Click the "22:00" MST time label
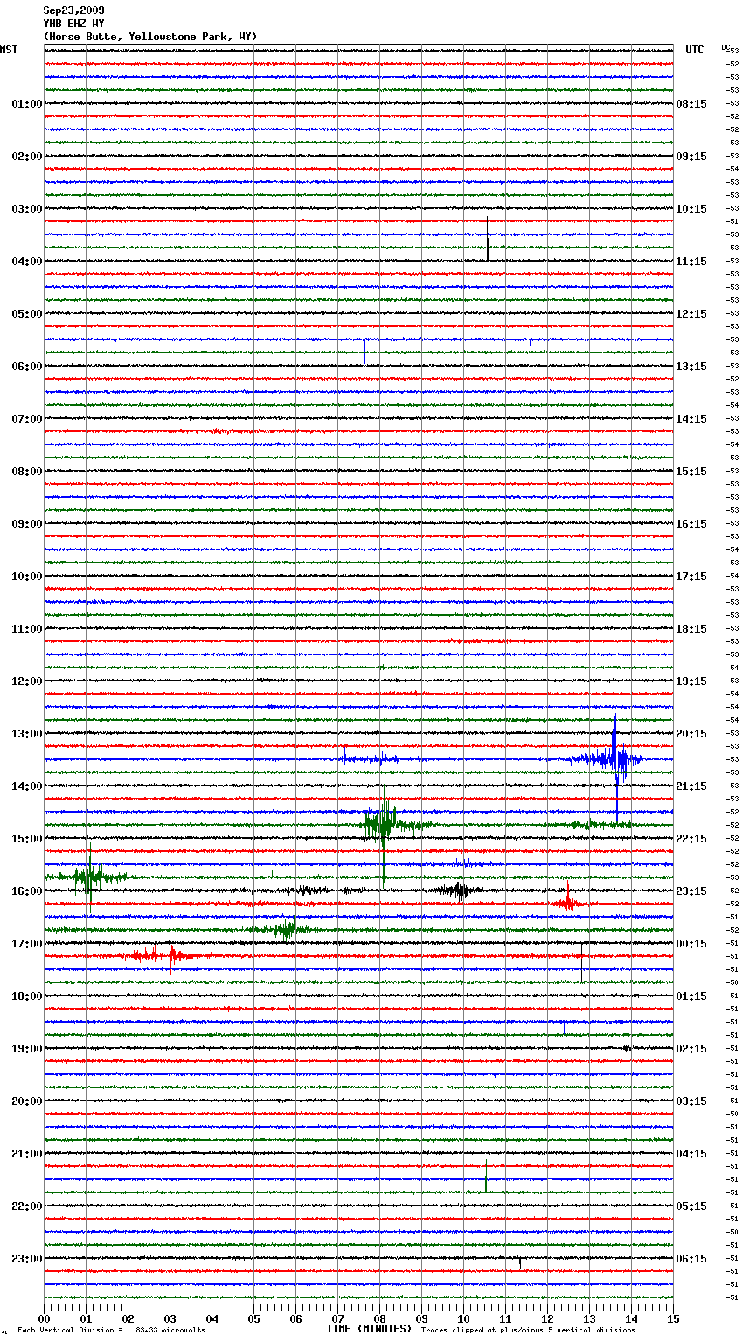The width and height of the screenshot is (743, 1342). coord(27,1206)
